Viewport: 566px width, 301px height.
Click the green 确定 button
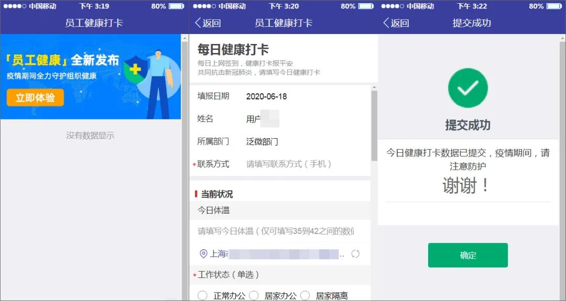[x=468, y=255]
